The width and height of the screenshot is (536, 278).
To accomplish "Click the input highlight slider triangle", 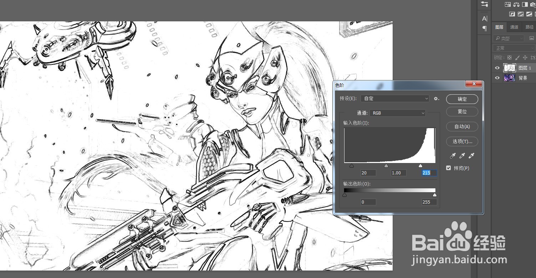I will click(420, 166).
